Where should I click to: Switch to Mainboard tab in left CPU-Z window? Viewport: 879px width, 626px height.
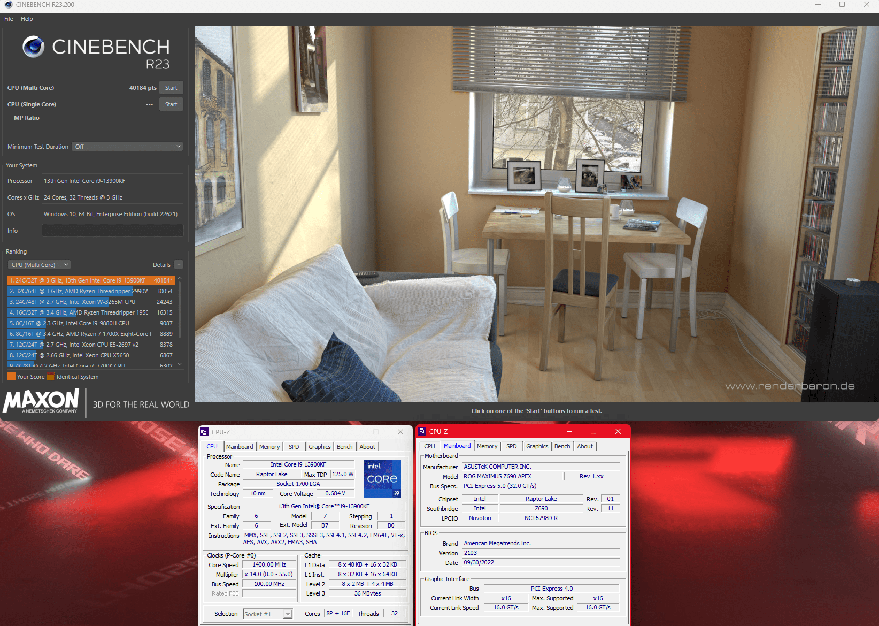(240, 447)
